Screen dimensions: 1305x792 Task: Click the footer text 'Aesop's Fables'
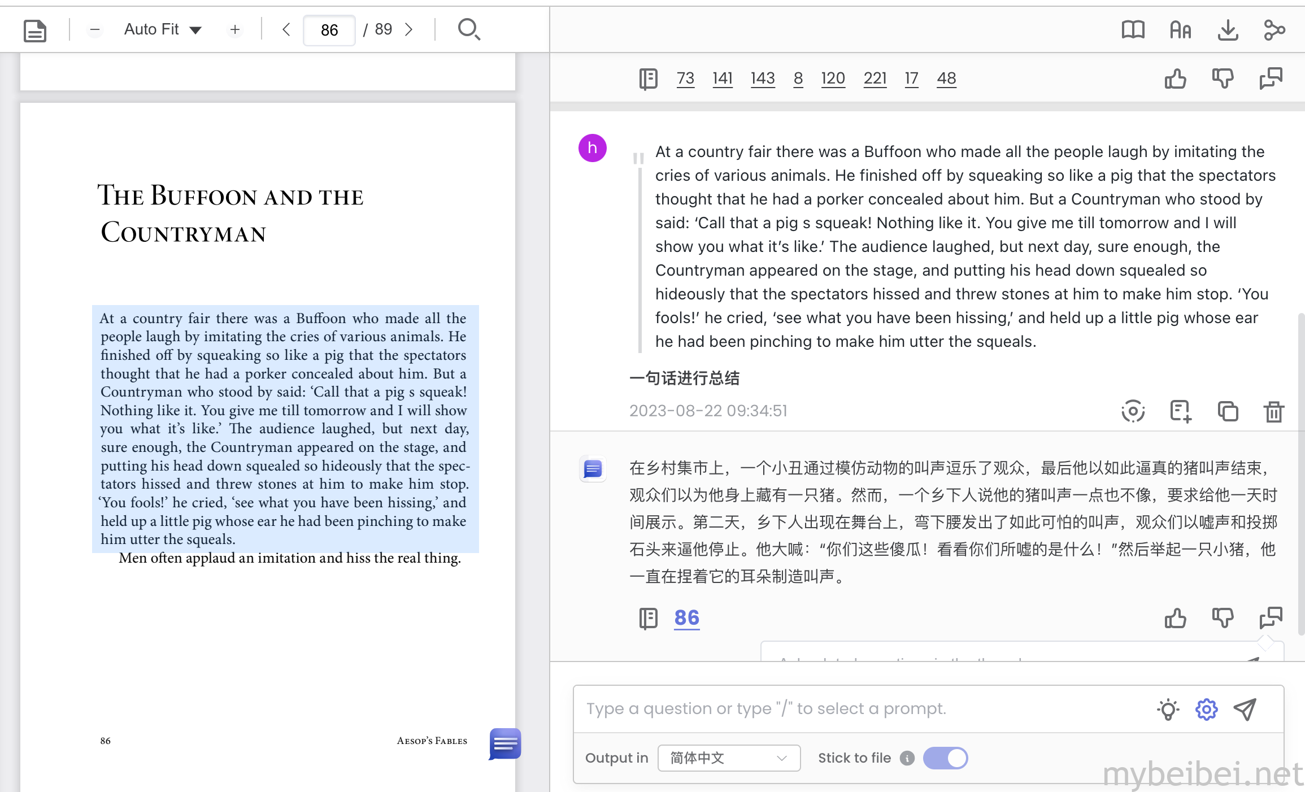tap(432, 741)
